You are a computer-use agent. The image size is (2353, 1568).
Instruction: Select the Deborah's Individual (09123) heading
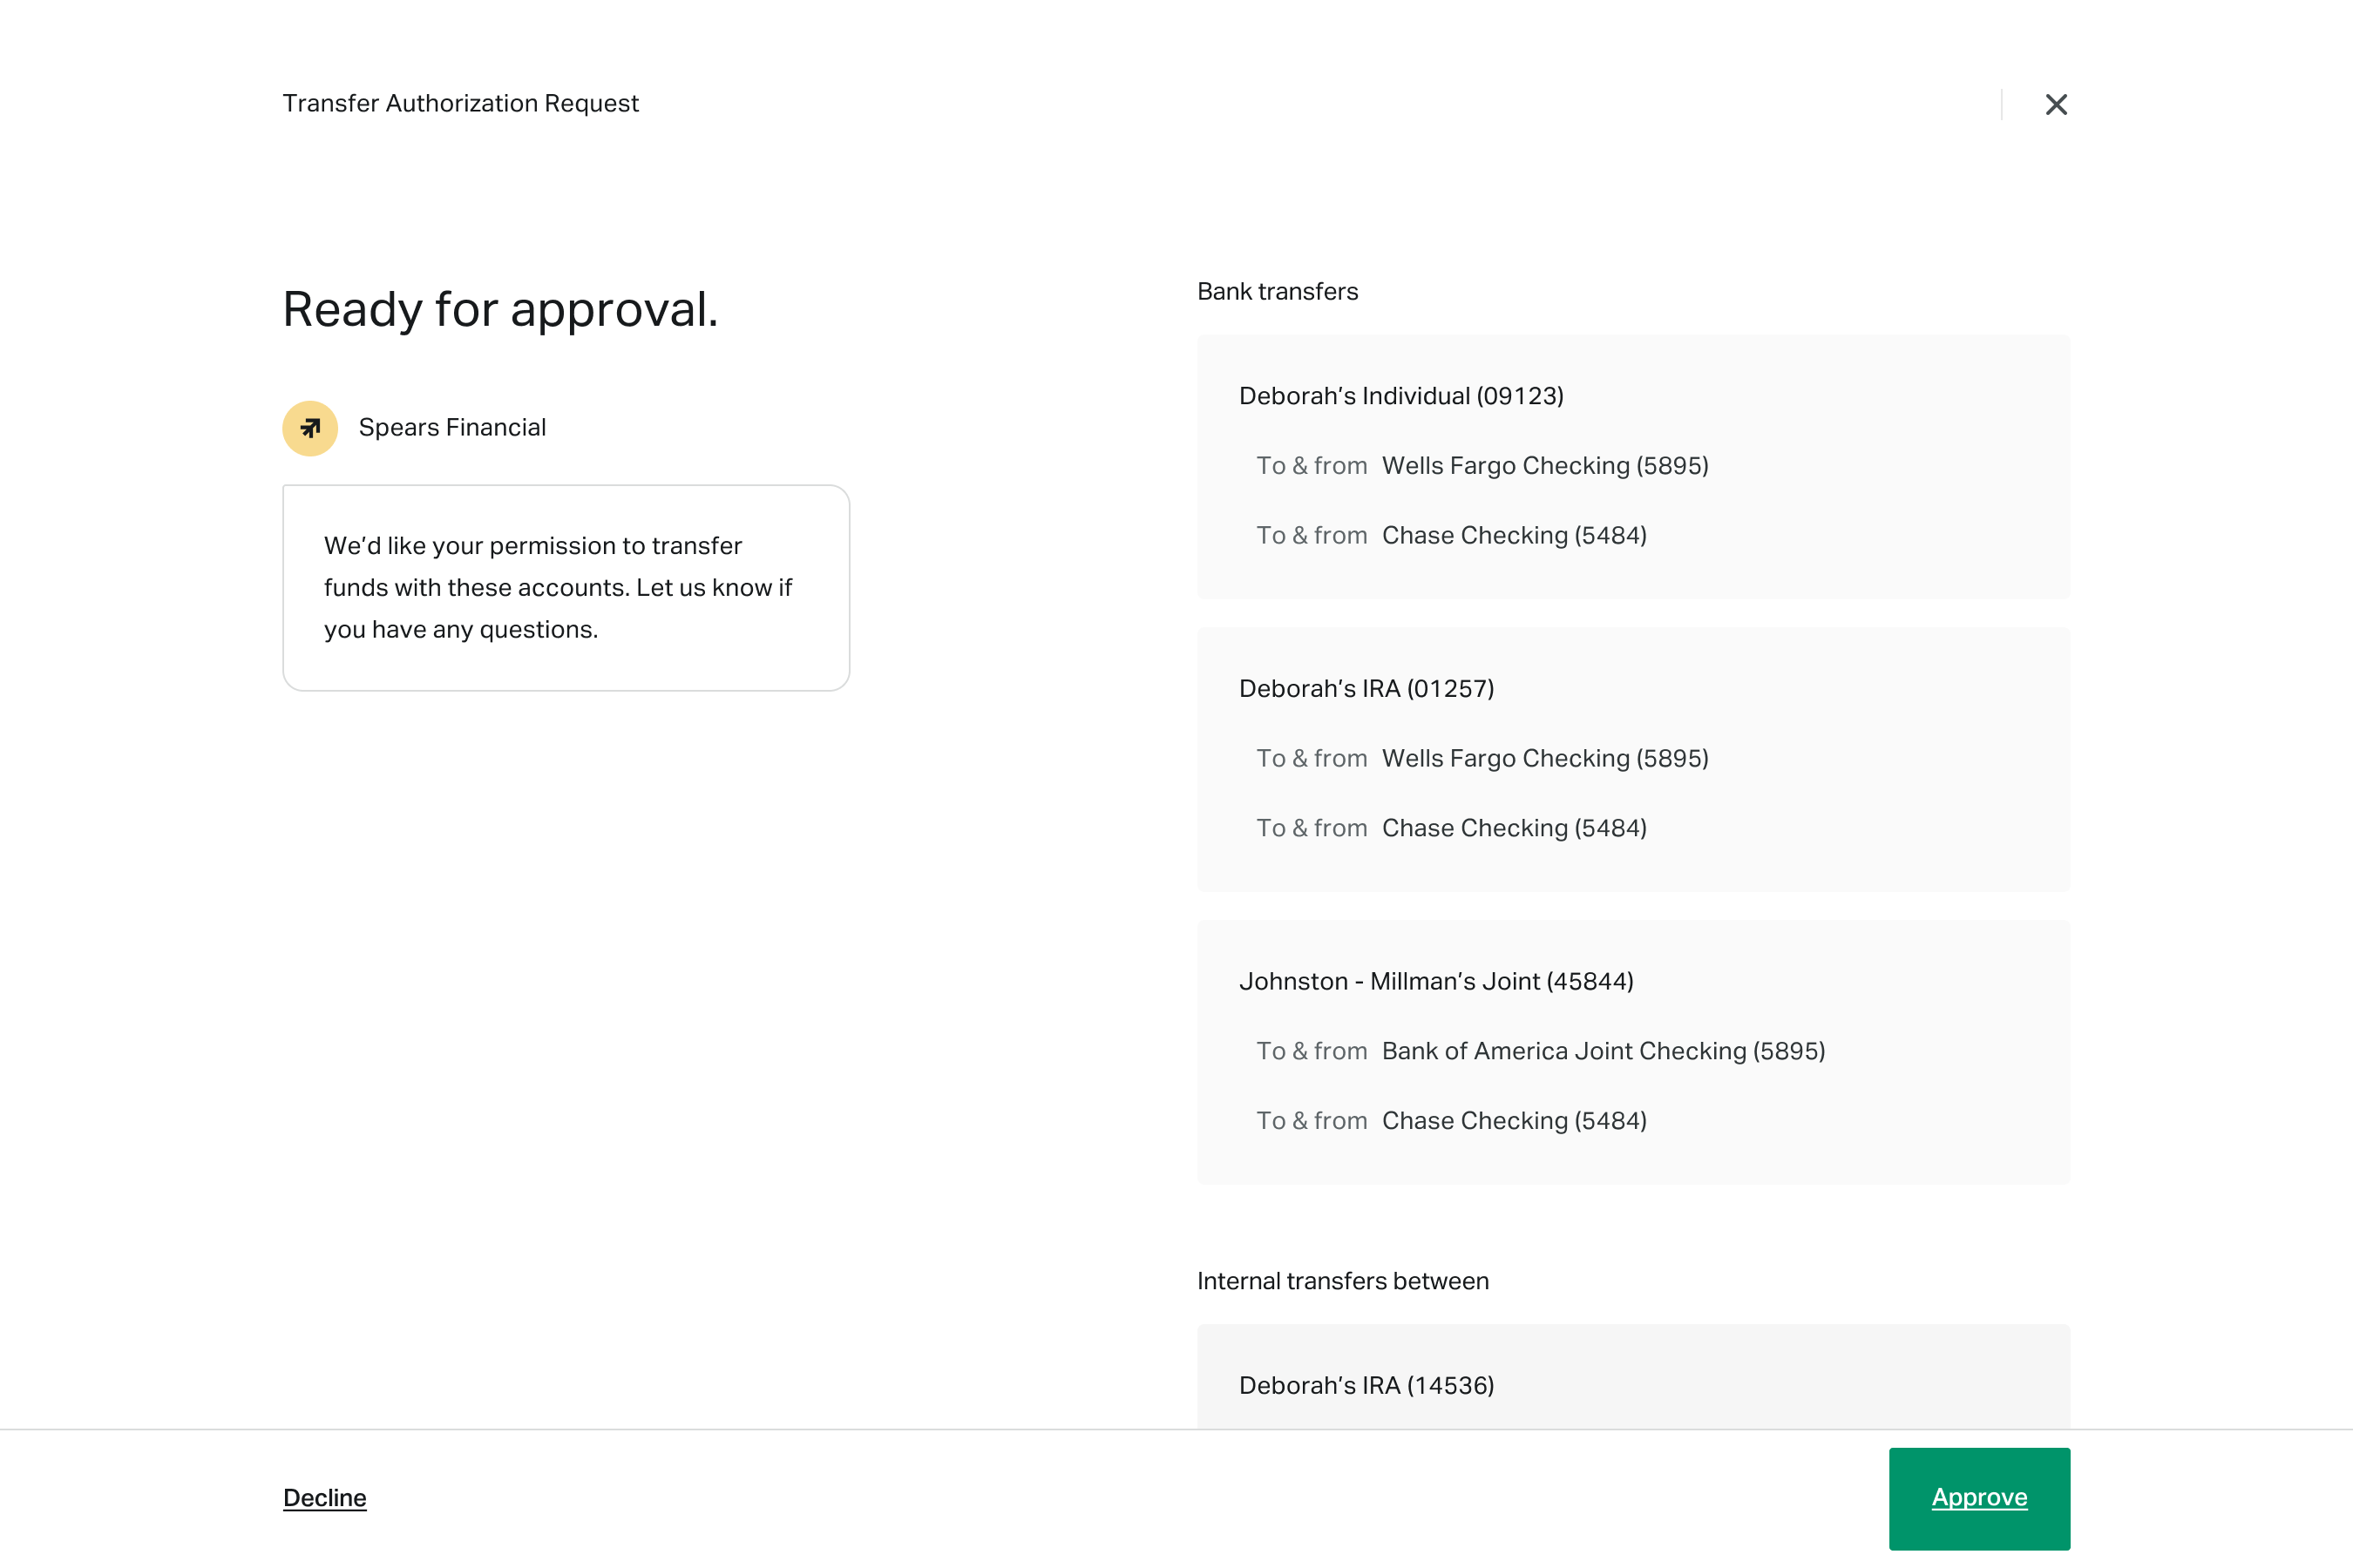coord(1400,396)
